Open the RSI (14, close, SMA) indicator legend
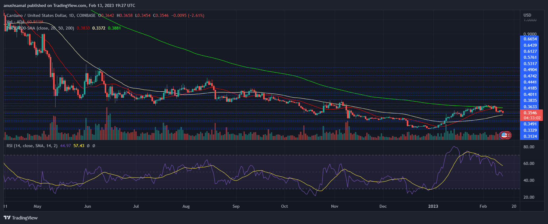 pos(32,146)
